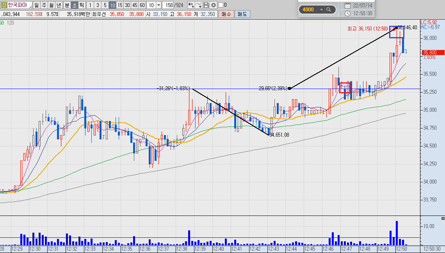Click the add indicator line-chart icon
The height and width of the screenshot is (253, 445).
tap(199, 5)
